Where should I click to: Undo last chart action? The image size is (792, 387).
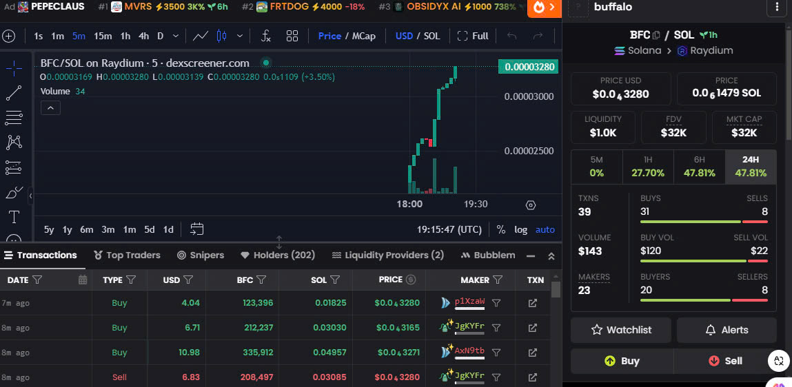coord(511,36)
